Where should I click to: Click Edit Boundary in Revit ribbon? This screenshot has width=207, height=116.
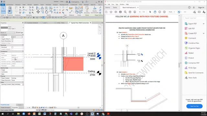[x=87, y=10]
